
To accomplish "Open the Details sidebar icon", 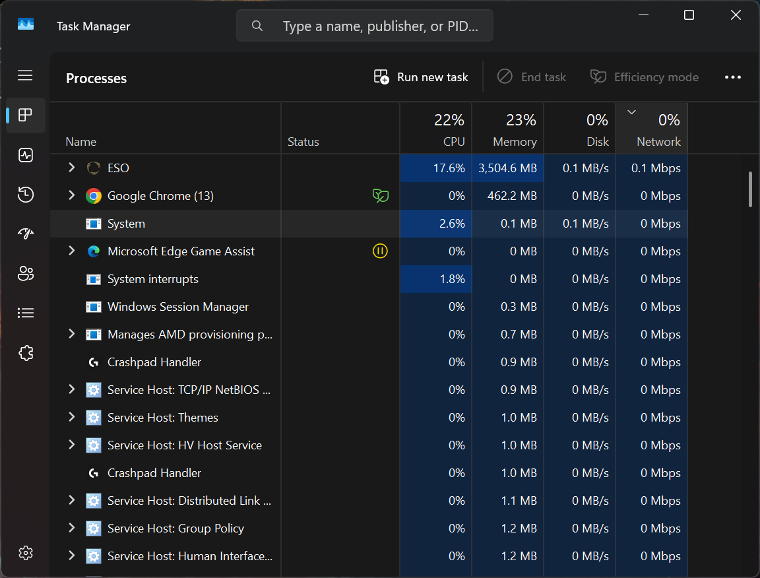I will pyautogui.click(x=25, y=313).
